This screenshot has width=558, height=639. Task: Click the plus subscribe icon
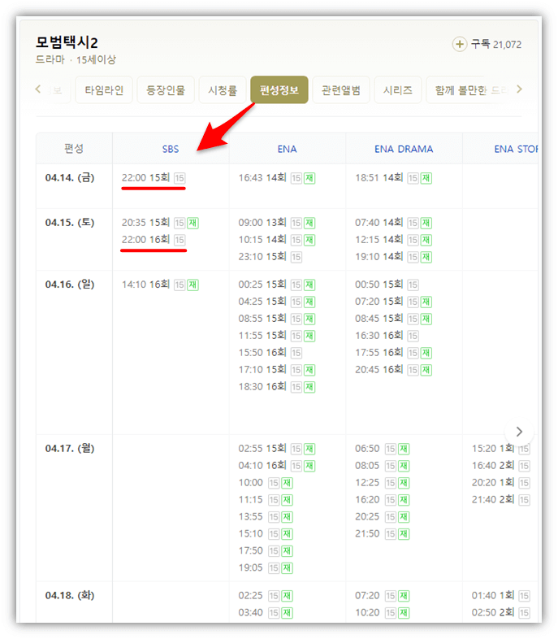(459, 44)
